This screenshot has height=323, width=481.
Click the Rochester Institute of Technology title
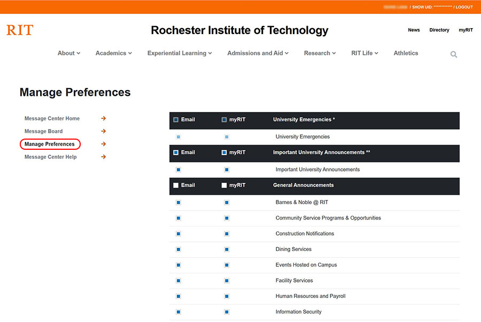pyautogui.click(x=239, y=30)
